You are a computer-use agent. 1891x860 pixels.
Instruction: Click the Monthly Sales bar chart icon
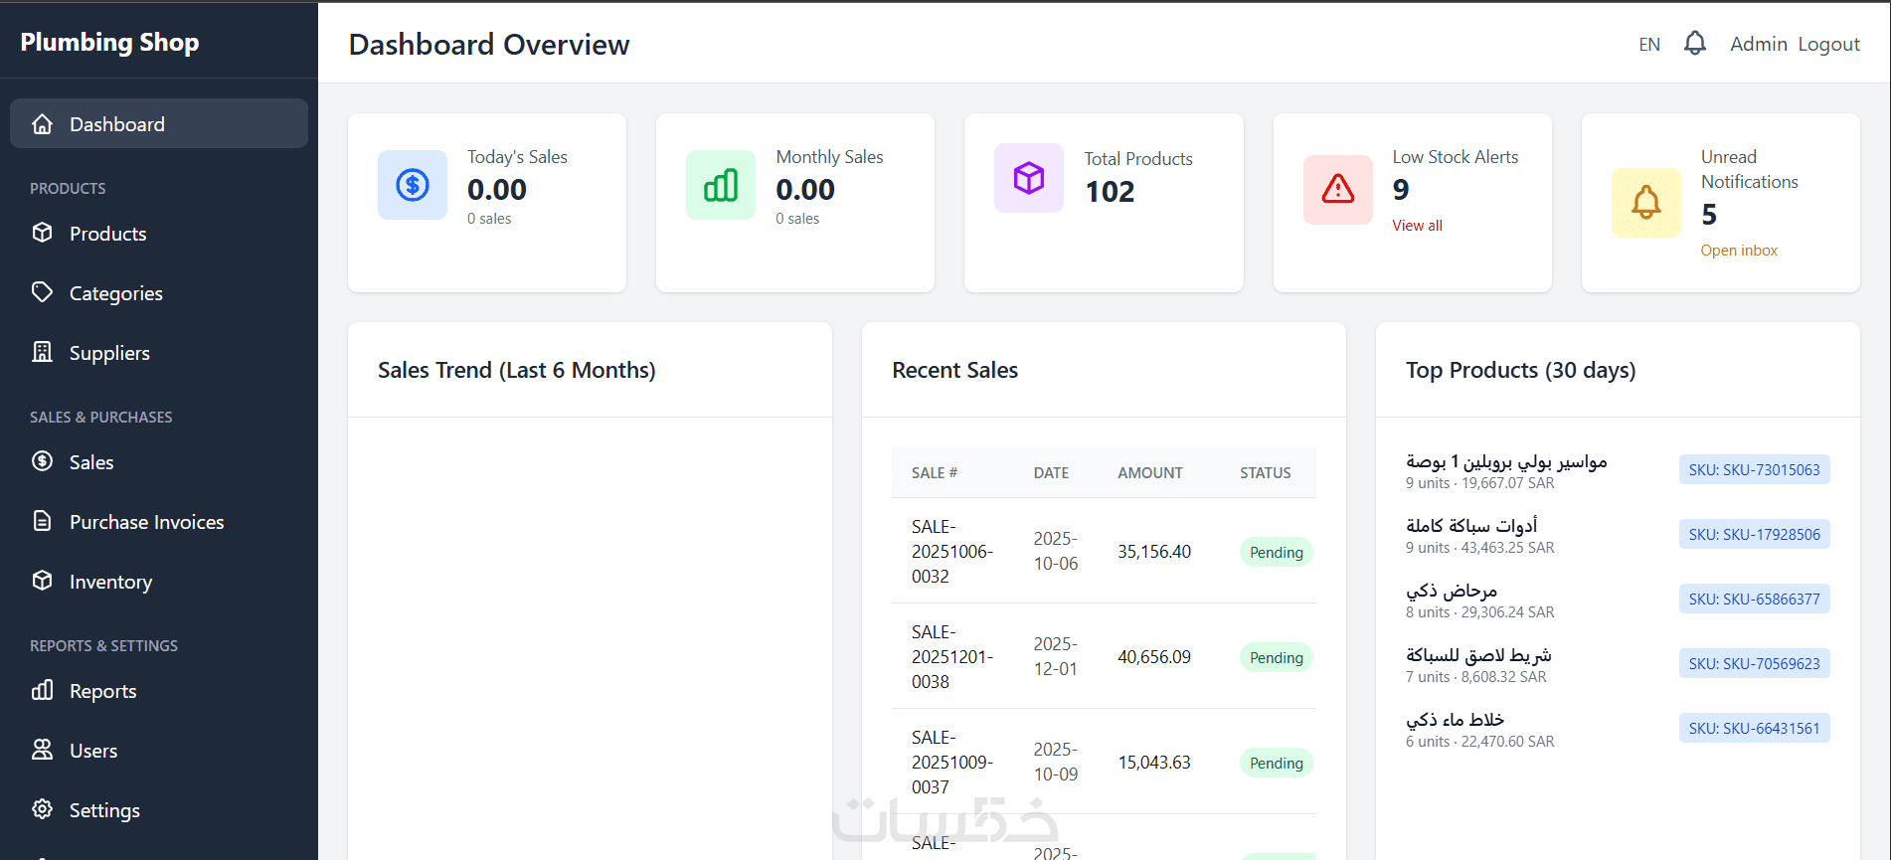pyautogui.click(x=721, y=185)
